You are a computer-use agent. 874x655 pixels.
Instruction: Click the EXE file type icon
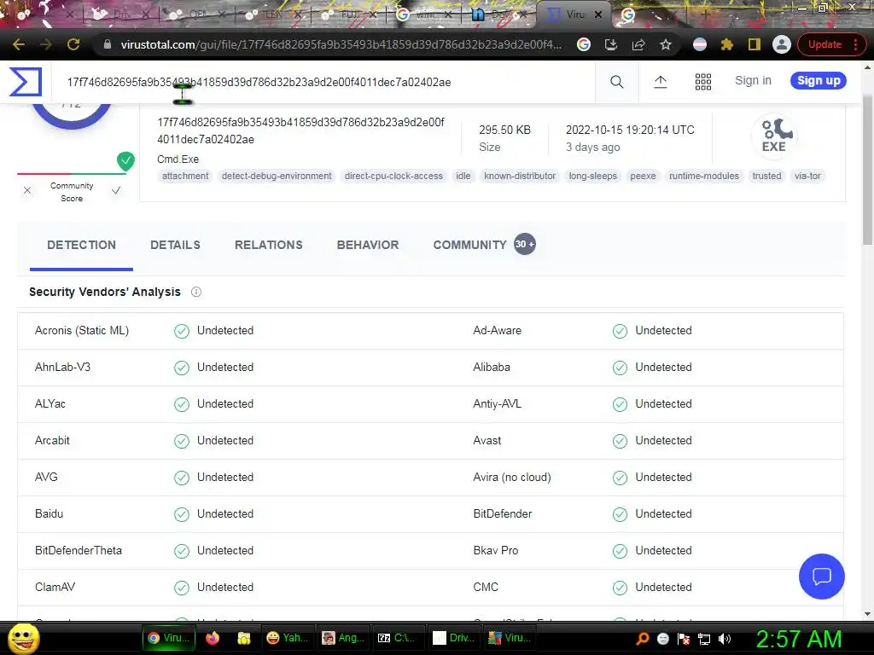click(x=774, y=136)
